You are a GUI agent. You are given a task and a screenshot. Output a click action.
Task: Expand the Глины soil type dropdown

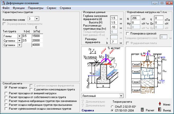point(19,36)
